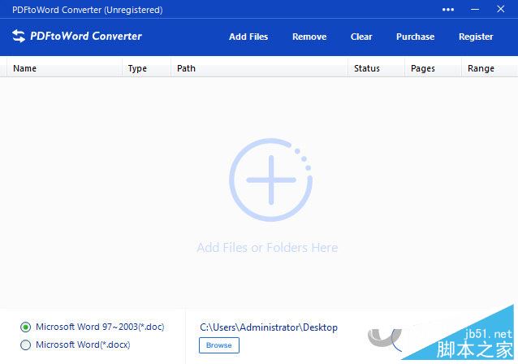Click Clear in the toolbar
Screen dimensions: 518x364
361,37
